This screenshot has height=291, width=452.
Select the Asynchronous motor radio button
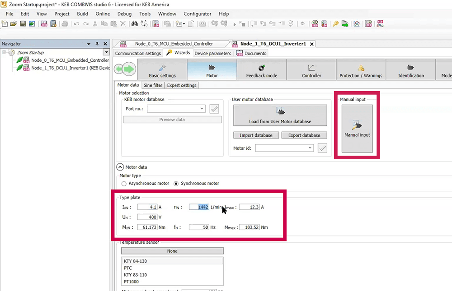pos(124,184)
